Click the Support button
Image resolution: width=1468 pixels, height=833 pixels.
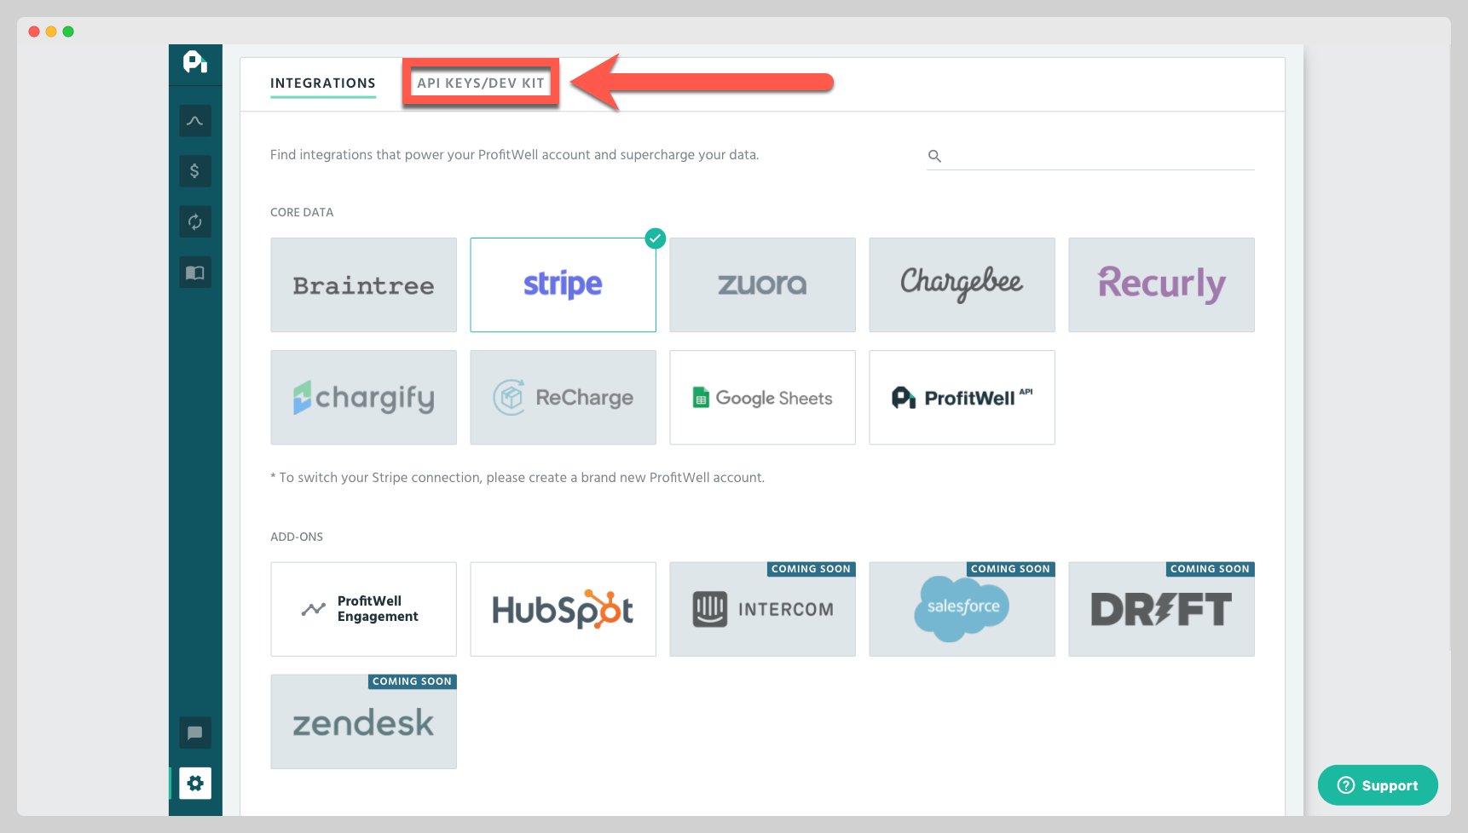click(1377, 785)
